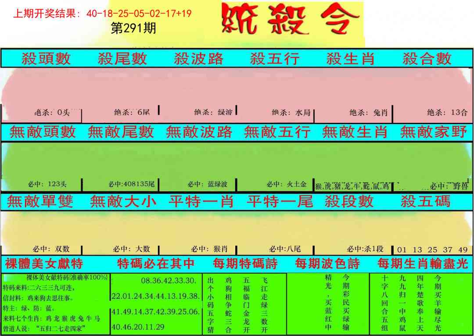Click the pink band under 殺五行

(x=275, y=88)
